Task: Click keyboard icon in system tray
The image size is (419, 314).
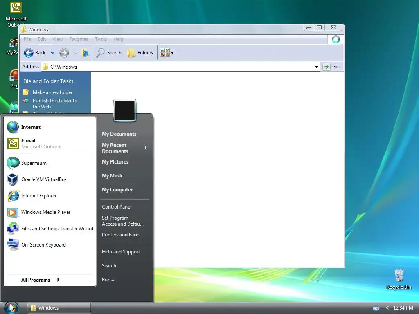Action: (x=376, y=308)
